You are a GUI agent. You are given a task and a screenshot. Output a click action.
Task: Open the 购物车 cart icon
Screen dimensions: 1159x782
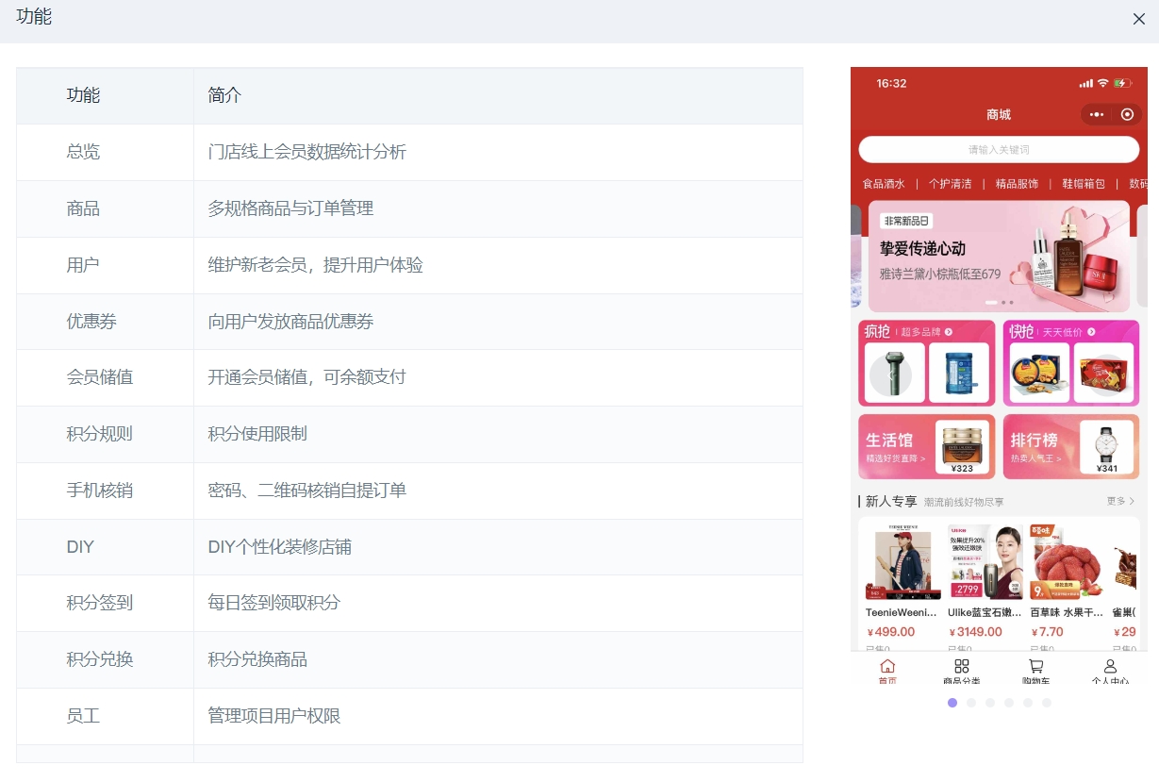click(x=1035, y=666)
